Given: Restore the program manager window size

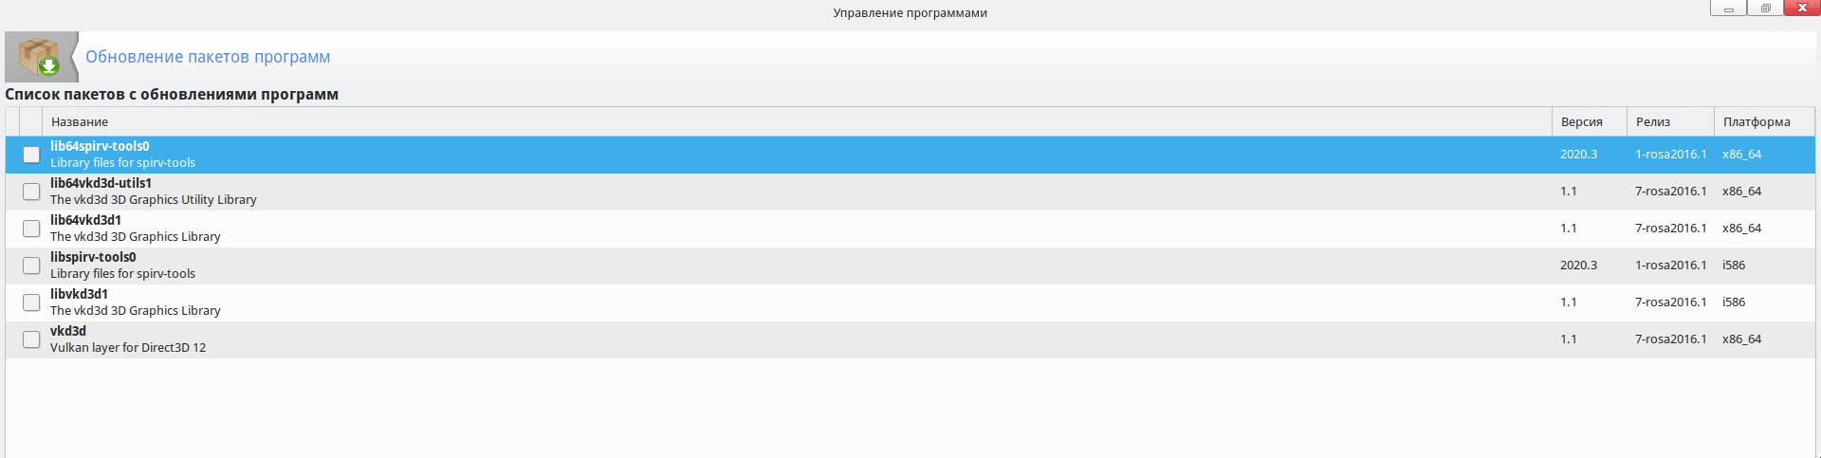Looking at the screenshot, I should tap(1765, 9).
